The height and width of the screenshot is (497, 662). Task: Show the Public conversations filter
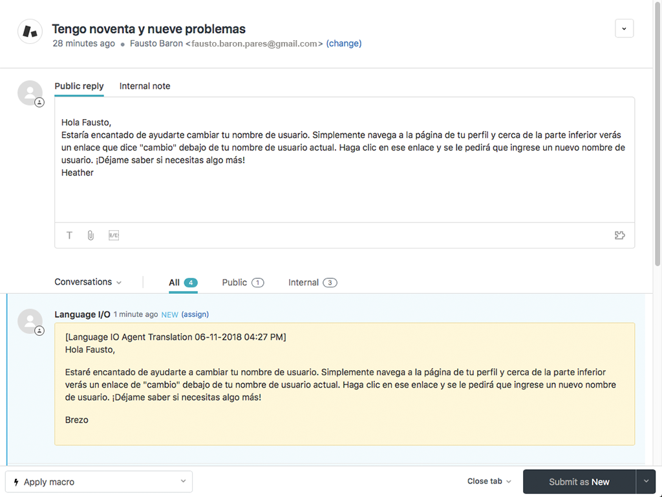[x=242, y=283]
